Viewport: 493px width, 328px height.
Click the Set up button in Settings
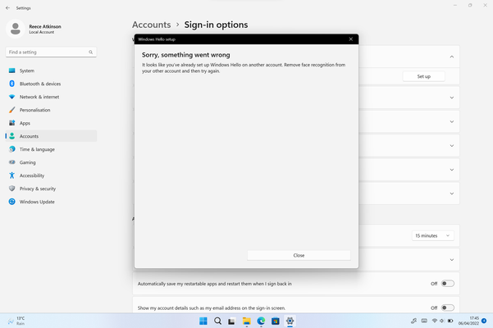tap(423, 76)
